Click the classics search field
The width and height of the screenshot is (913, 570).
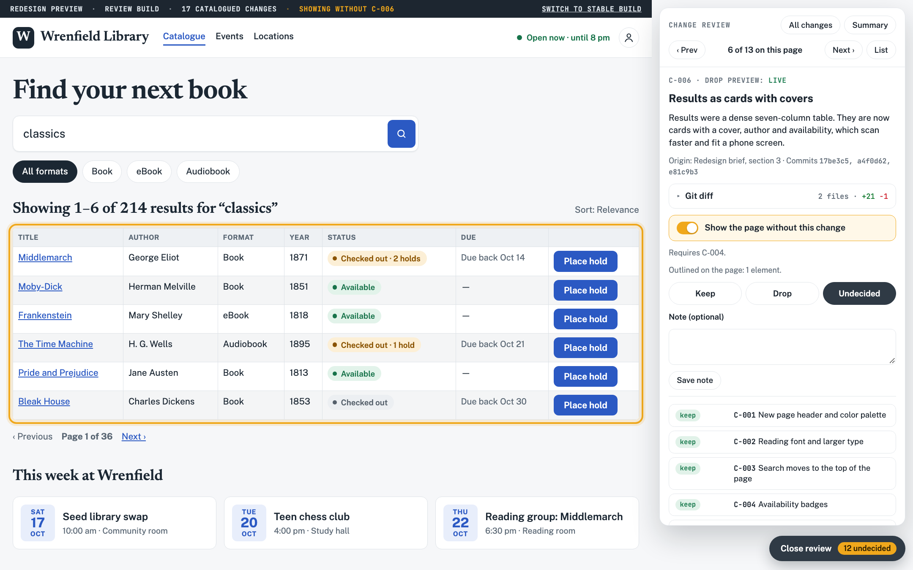point(201,134)
